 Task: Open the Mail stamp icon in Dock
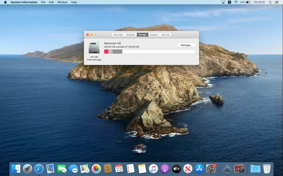pyautogui.click(x=50, y=169)
